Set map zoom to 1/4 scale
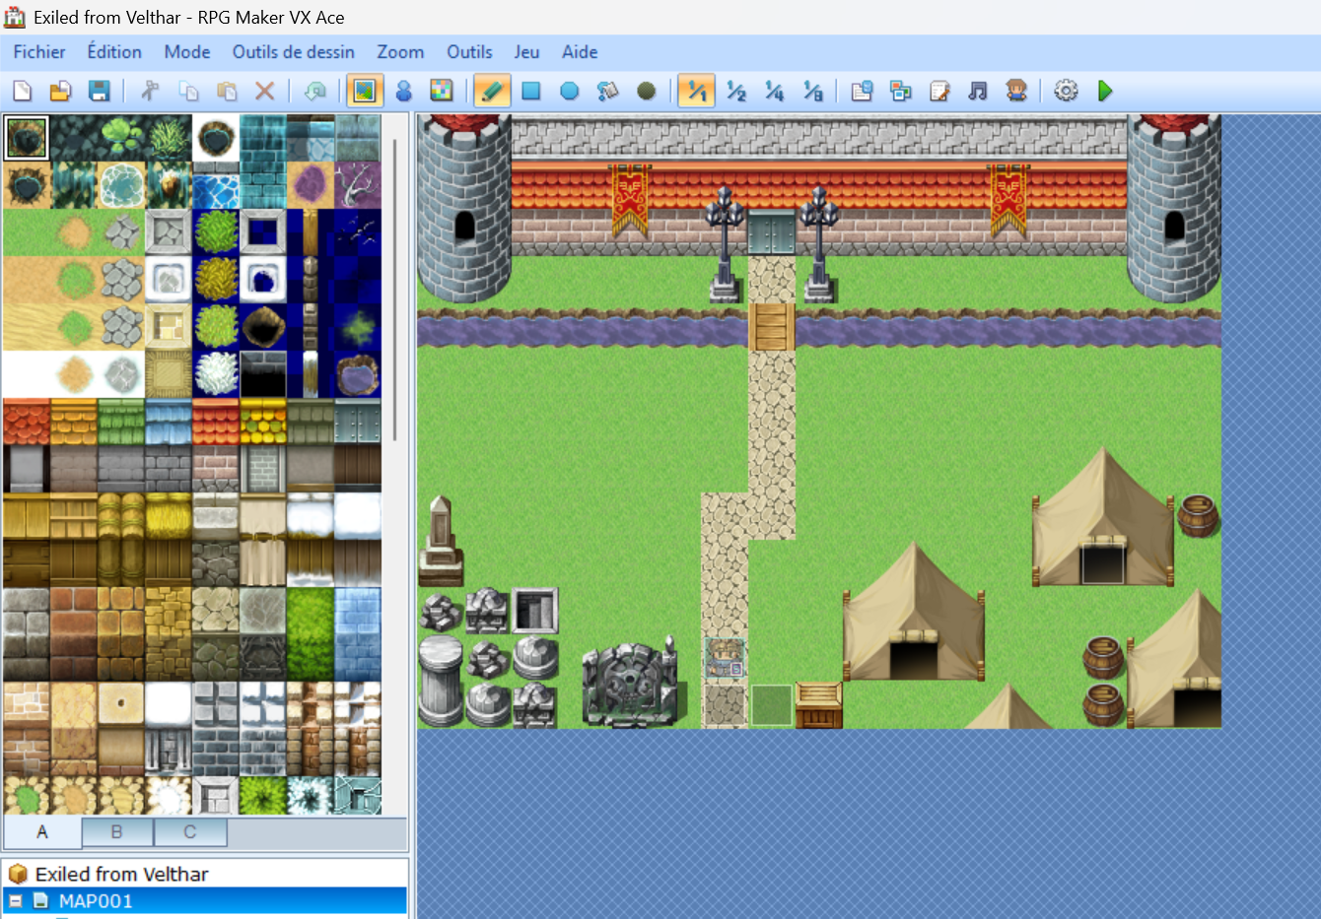Image resolution: width=1321 pixels, height=919 pixels. click(x=775, y=92)
